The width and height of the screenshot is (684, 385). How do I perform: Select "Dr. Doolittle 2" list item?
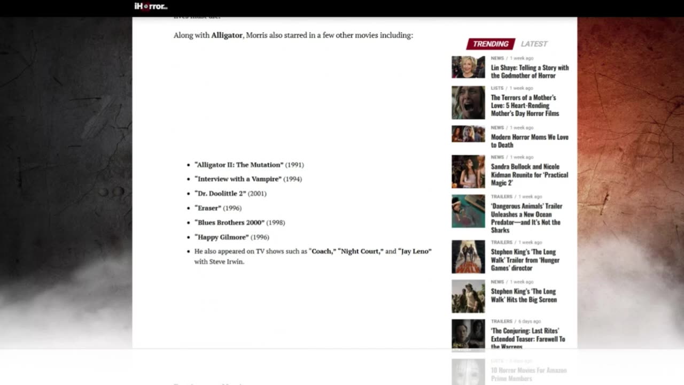230,194
